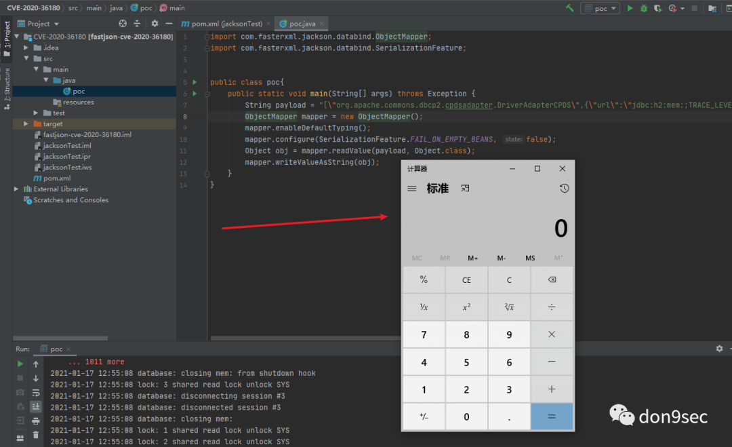Expand the target folder
732x447 pixels.
pos(26,123)
